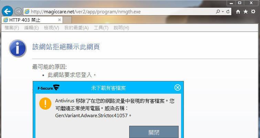Click the 關閉 button in F-Secure dialog
The height and width of the screenshot is (138, 260).
coord(154,132)
